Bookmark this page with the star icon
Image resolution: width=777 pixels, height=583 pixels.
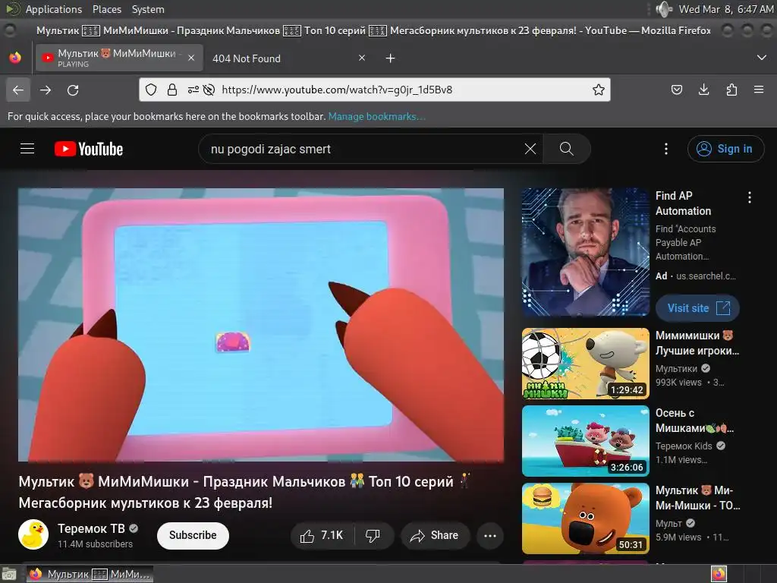pyautogui.click(x=598, y=90)
